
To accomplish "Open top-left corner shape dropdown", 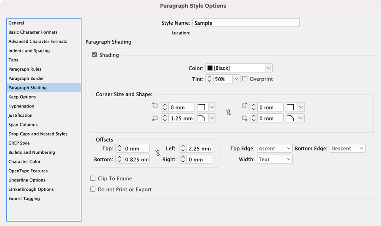I will pyautogui.click(x=212, y=107).
